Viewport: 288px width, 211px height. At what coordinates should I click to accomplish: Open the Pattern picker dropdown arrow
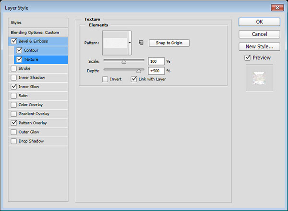click(x=130, y=43)
